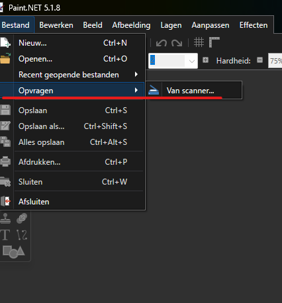Click the Redo arrow icon
Viewport: 282px width, 303px height.
[177, 43]
